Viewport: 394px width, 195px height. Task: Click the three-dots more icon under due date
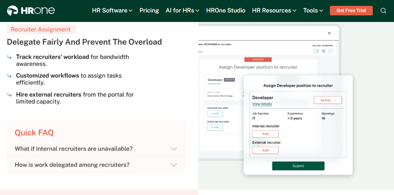click(x=331, y=51)
